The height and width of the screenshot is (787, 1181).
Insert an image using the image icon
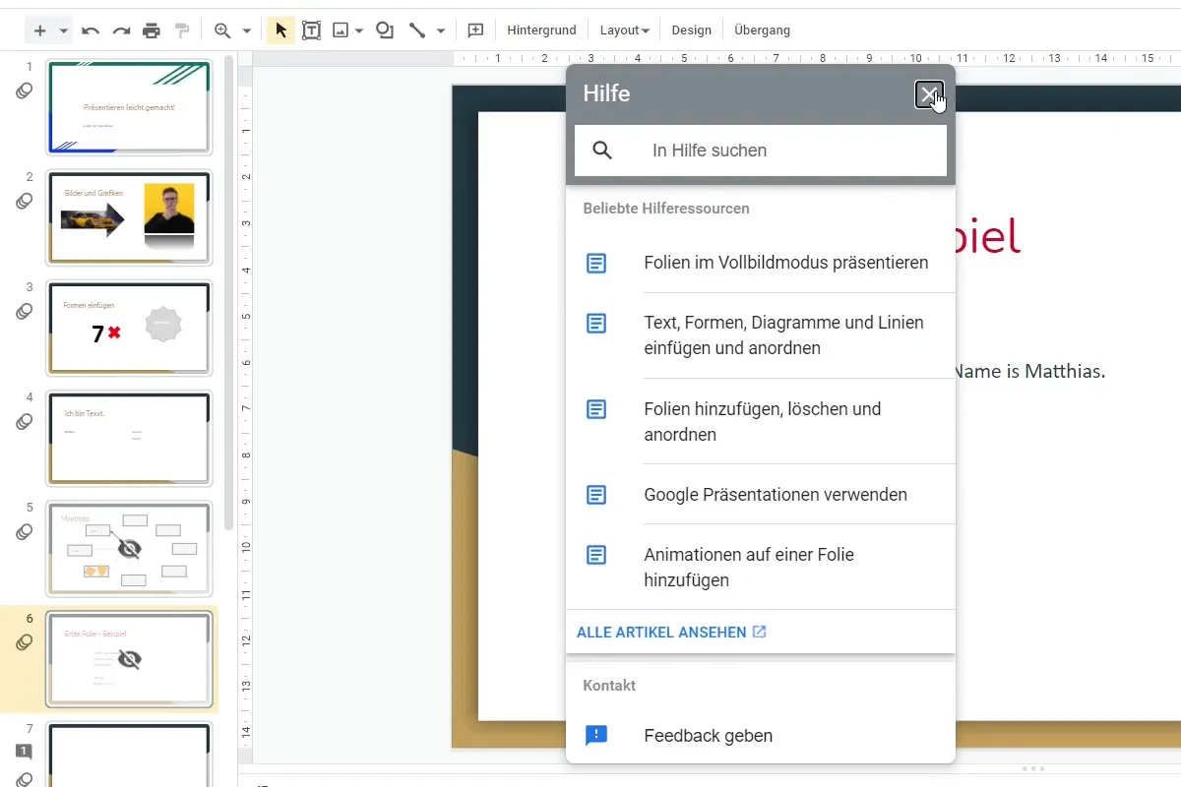click(341, 30)
